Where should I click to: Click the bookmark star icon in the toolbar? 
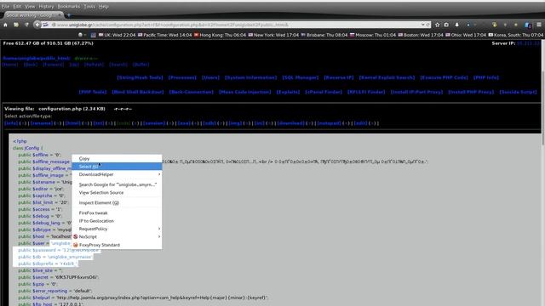click(x=437, y=25)
